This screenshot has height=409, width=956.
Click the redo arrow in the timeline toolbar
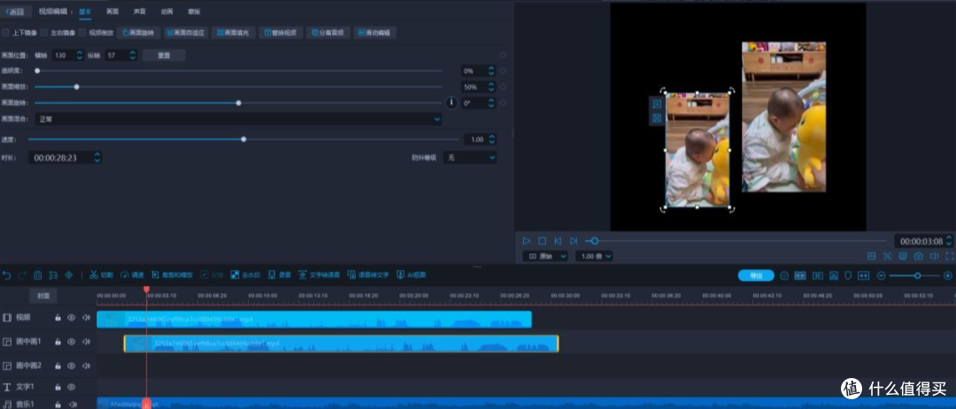[x=22, y=275]
